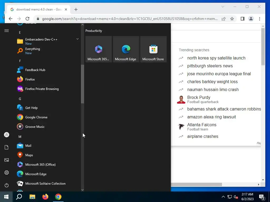Open Firefox Private Browsing entry
270x202 pixels.
coord(48,89)
